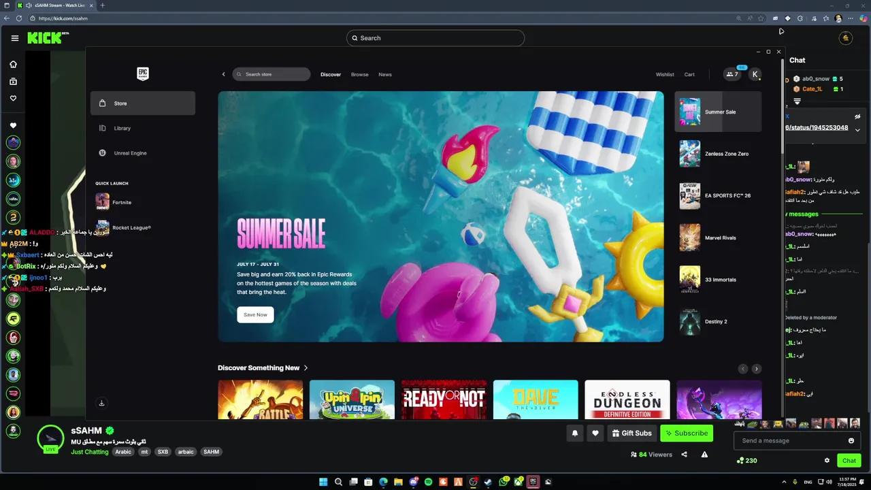This screenshot has height=490, width=871.
Task: Open Discord from taskbar
Action: (414, 482)
